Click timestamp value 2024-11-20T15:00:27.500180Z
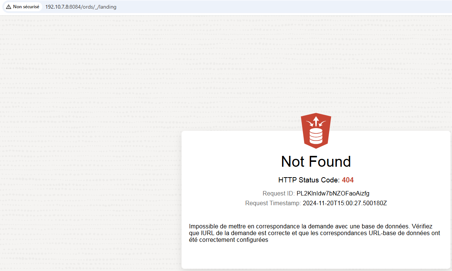 tap(345, 203)
